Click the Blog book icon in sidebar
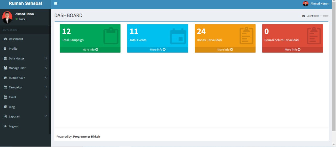This screenshot has width=336, height=147. pos(5,107)
